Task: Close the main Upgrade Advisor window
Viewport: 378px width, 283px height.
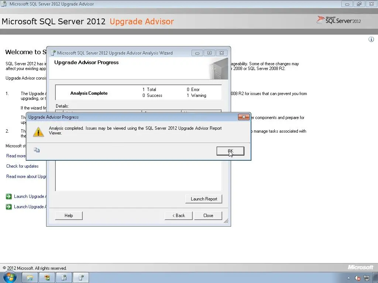Action: tap(371, 4)
